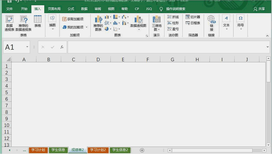
Task: Click in the formula bar input
Action: (x=167, y=47)
